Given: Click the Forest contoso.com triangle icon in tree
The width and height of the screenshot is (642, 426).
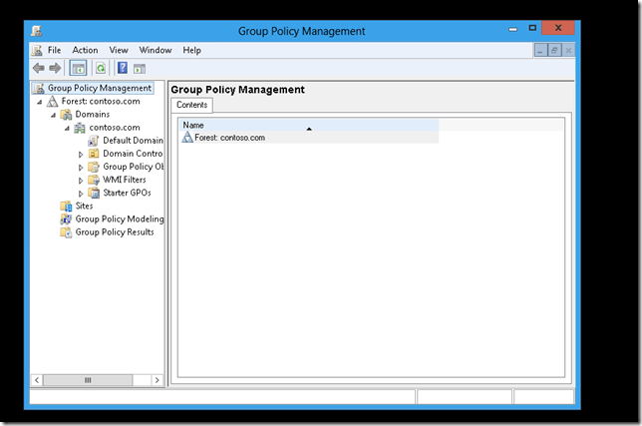Looking at the screenshot, I should pyautogui.click(x=53, y=101).
